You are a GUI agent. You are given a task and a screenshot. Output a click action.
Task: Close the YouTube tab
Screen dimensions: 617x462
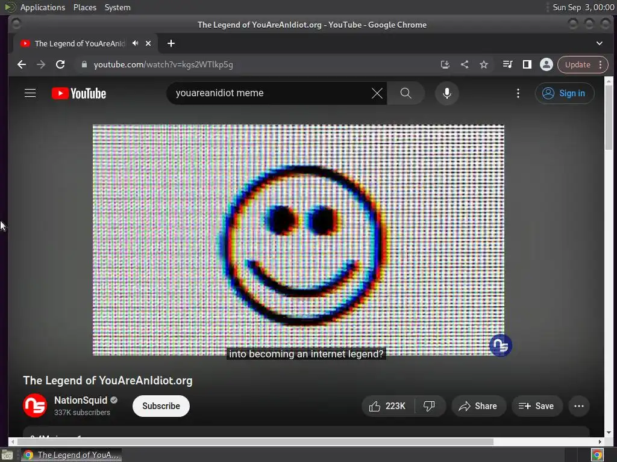tap(148, 43)
